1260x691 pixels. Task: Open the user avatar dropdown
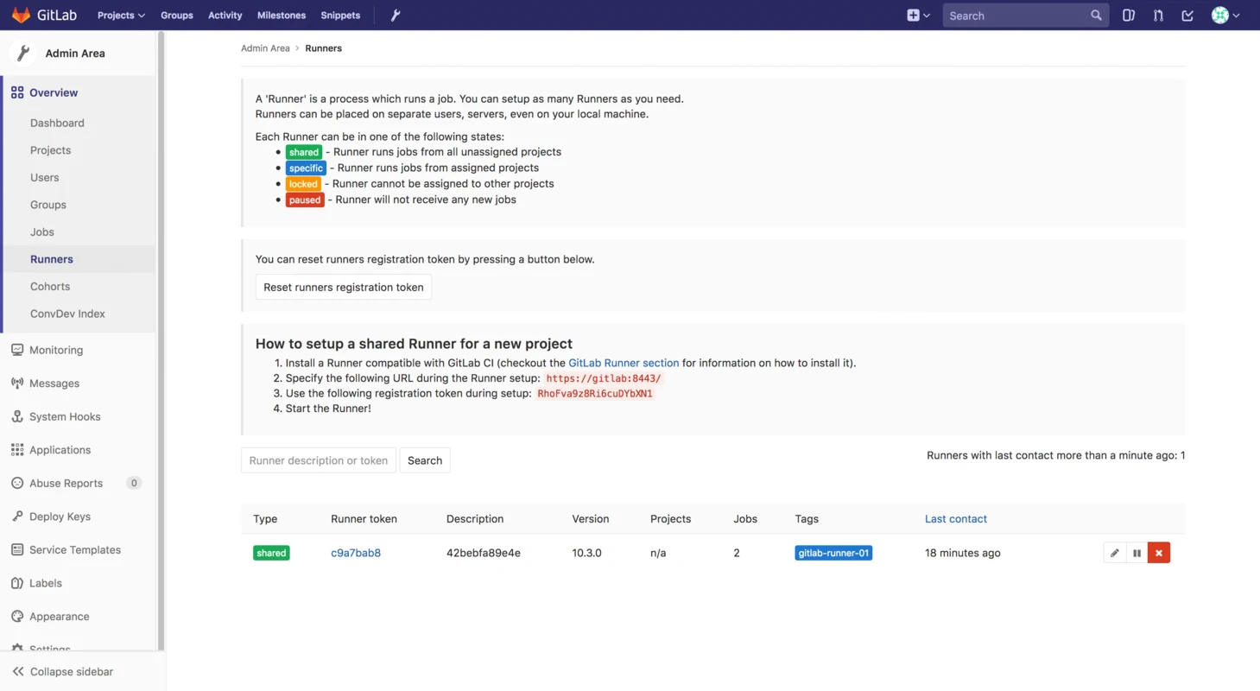click(x=1225, y=15)
